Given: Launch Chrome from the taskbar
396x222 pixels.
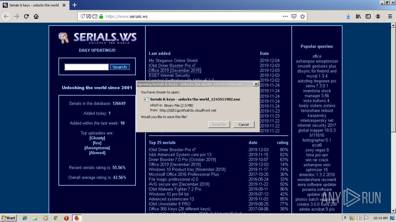Looking at the screenshot, I should click(x=56, y=218).
